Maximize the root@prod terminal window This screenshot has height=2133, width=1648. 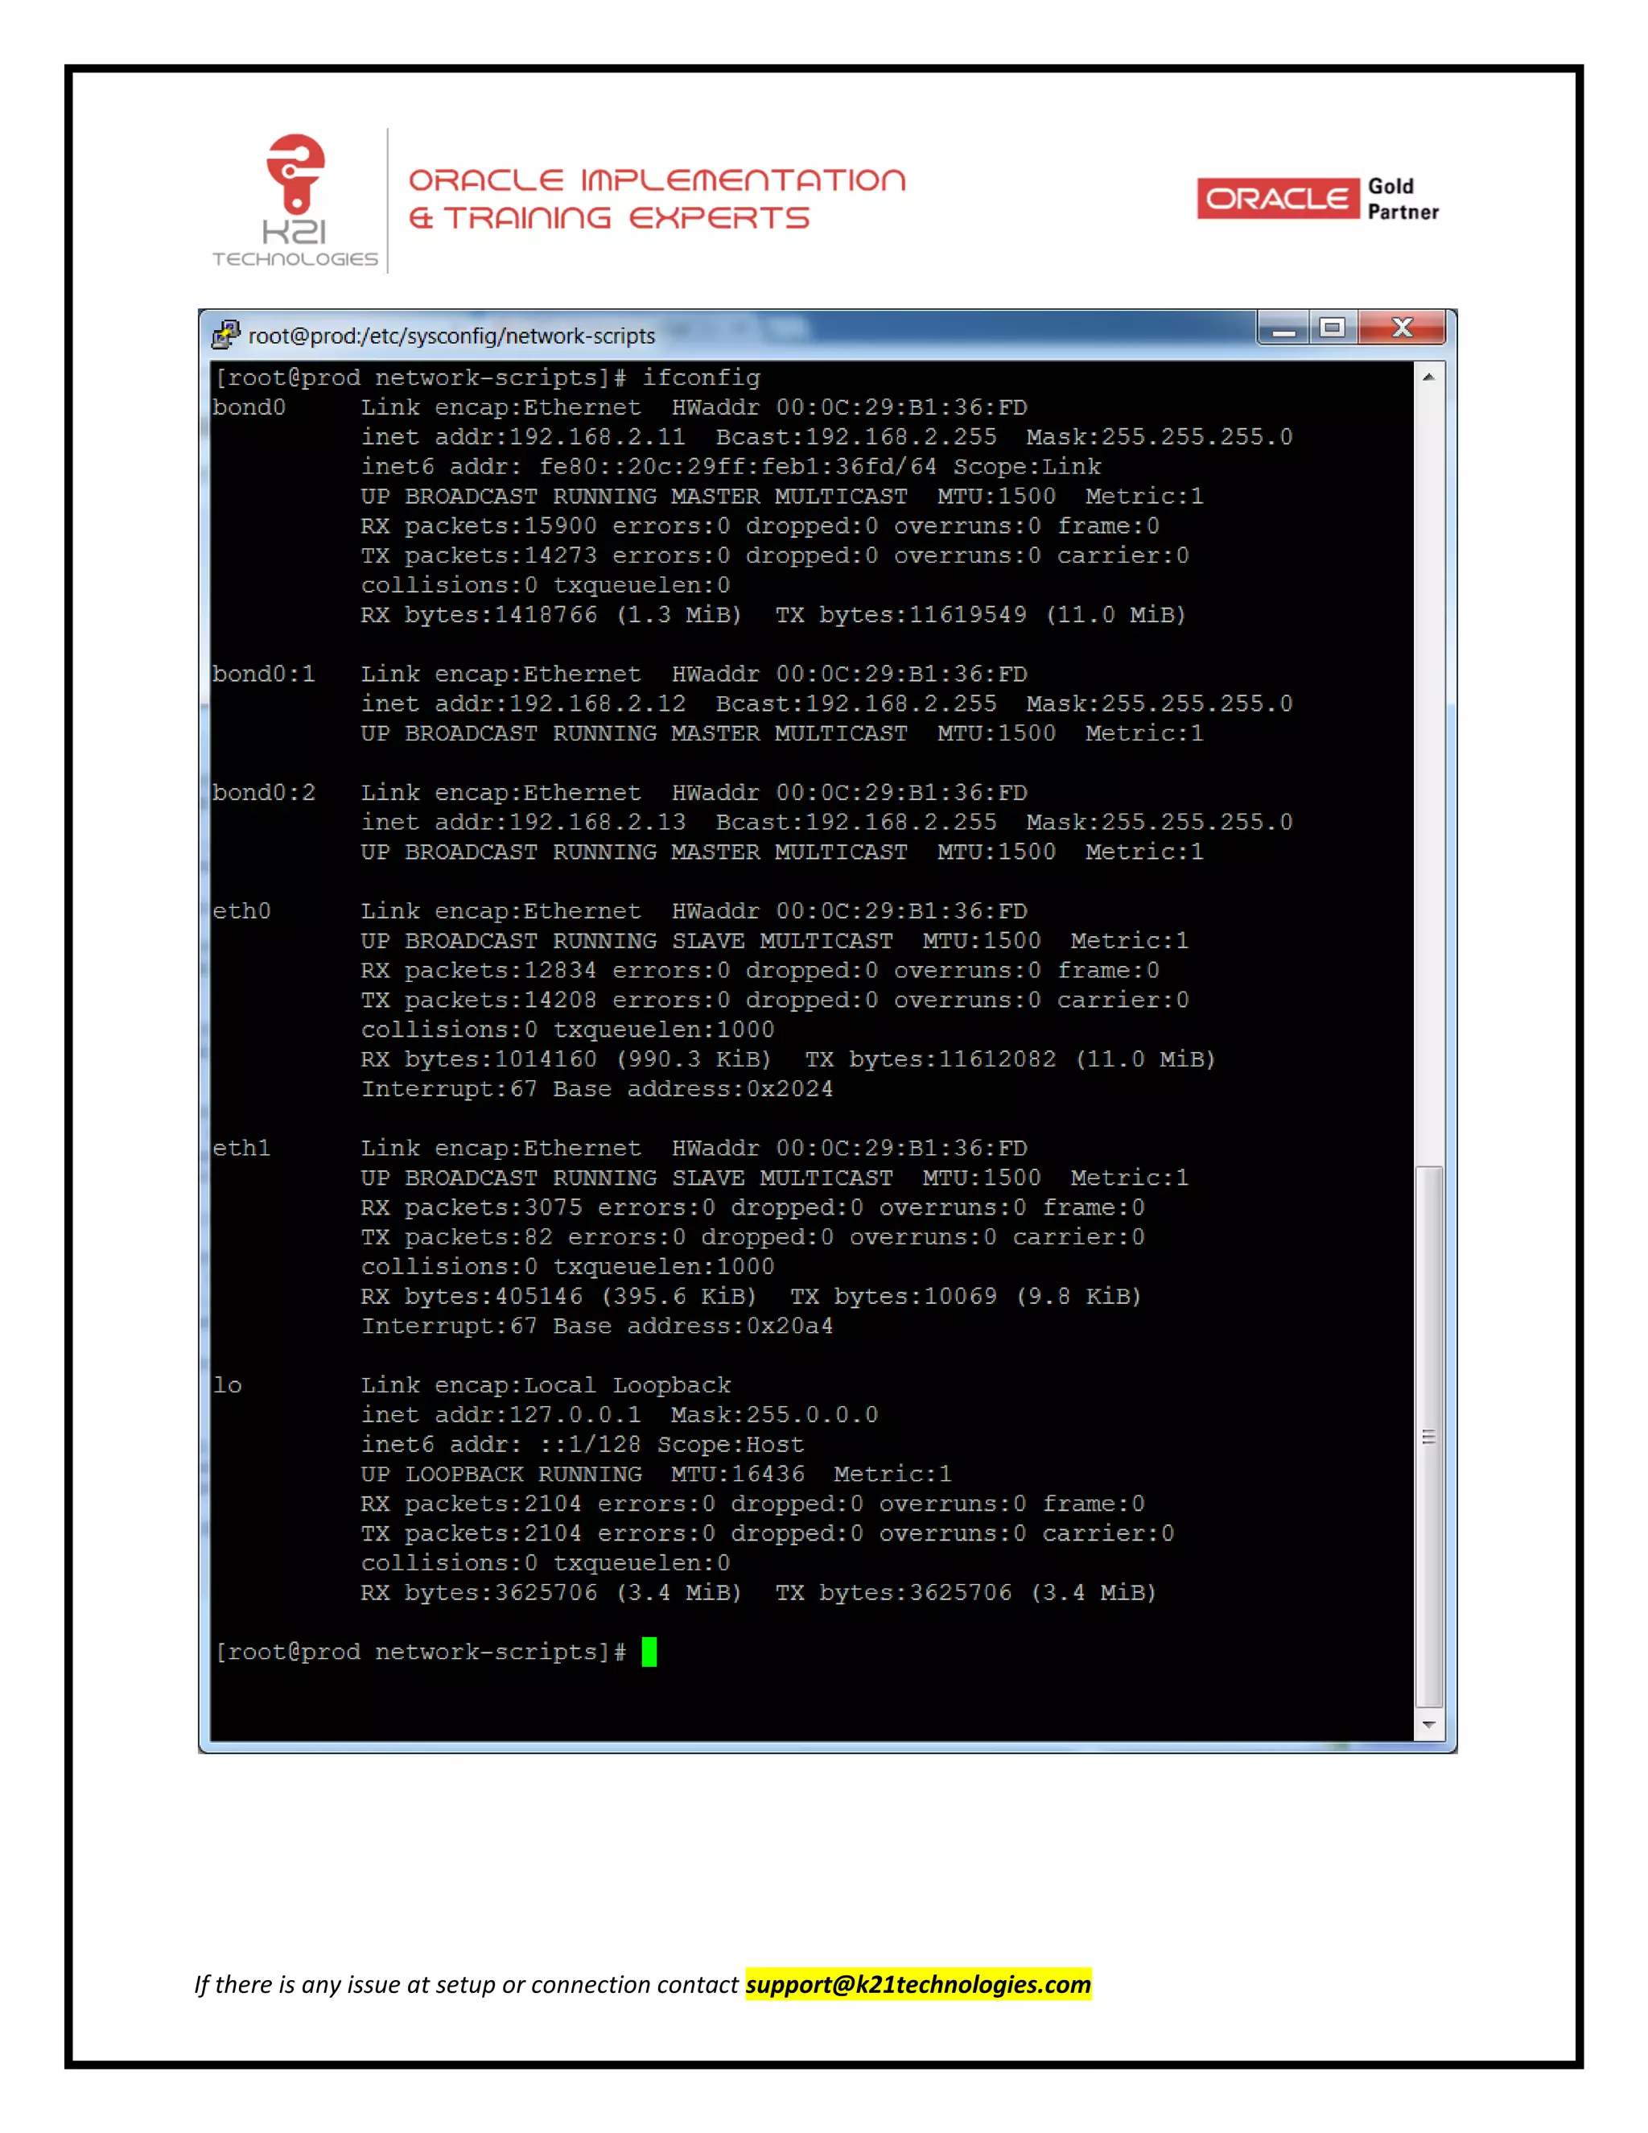(1332, 328)
